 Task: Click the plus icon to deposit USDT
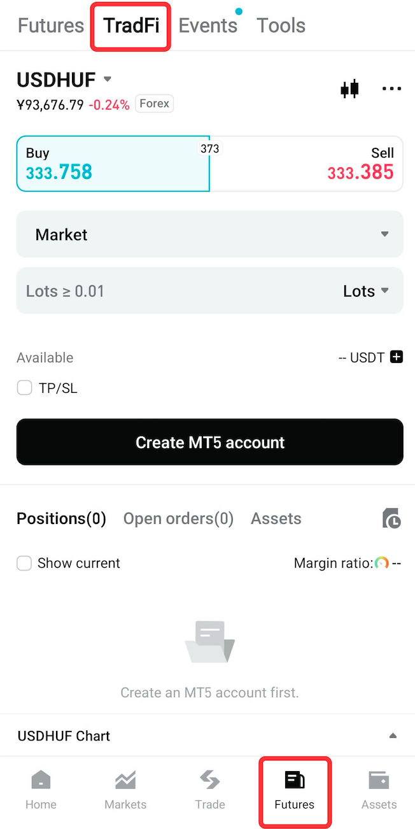tap(398, 357)
